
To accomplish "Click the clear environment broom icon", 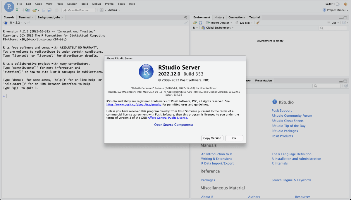I will (x=258, y=23).
